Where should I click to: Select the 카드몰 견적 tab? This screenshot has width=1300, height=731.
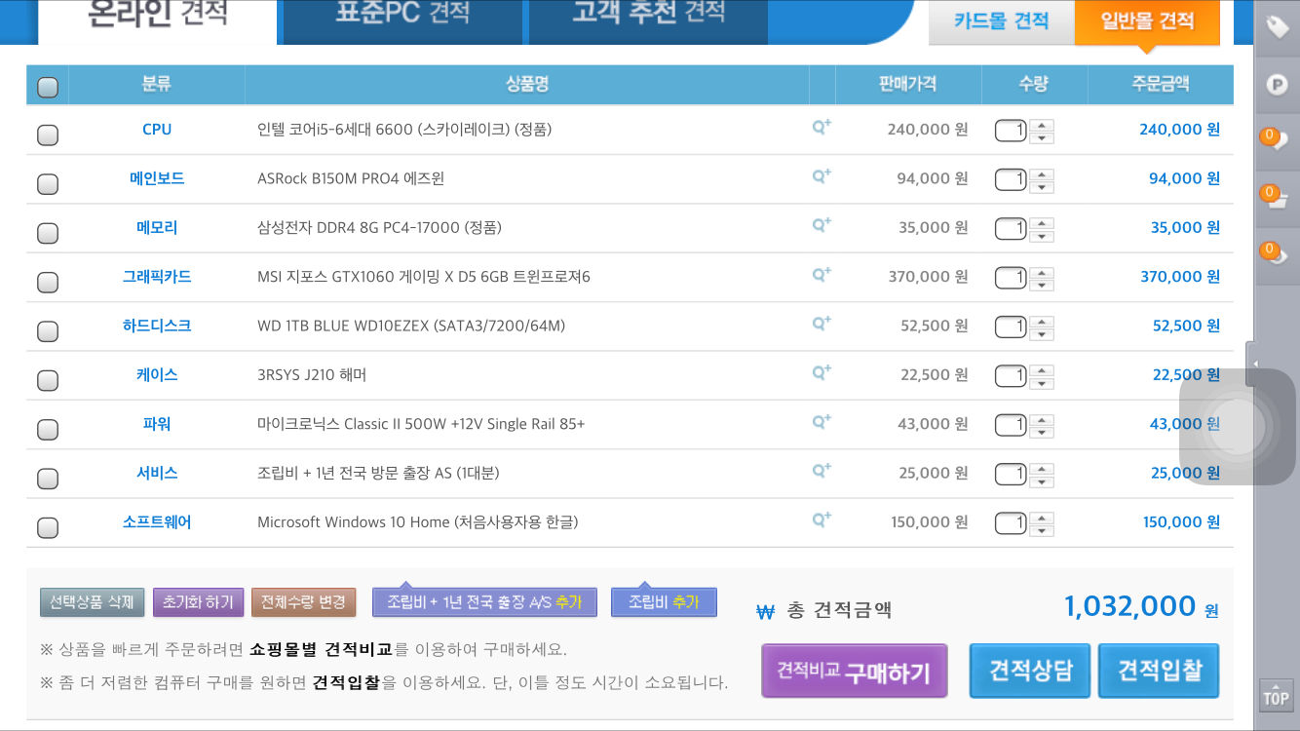tap(1001, 21)
